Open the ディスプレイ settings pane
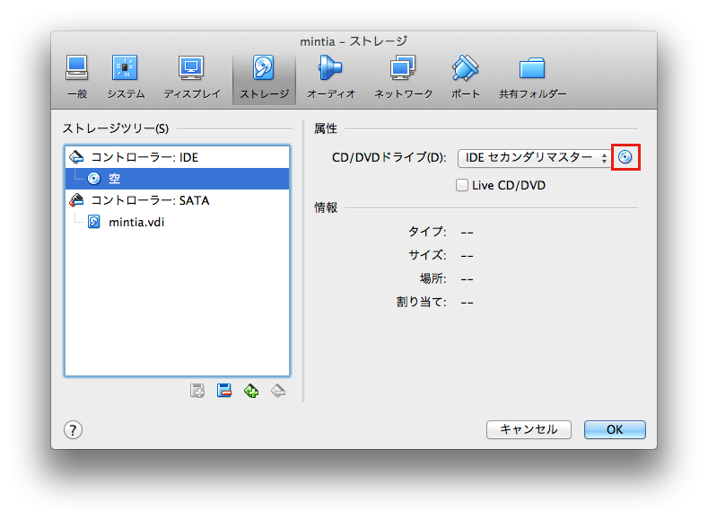This screenshot has height=520, width=708. [191, 76]
